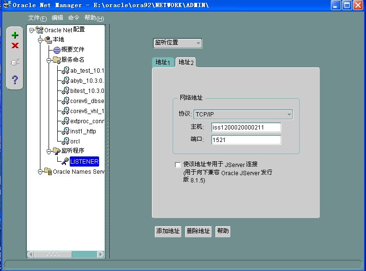Open the 编辑 menu
The image size is (366, 271).
click(57, 18)
